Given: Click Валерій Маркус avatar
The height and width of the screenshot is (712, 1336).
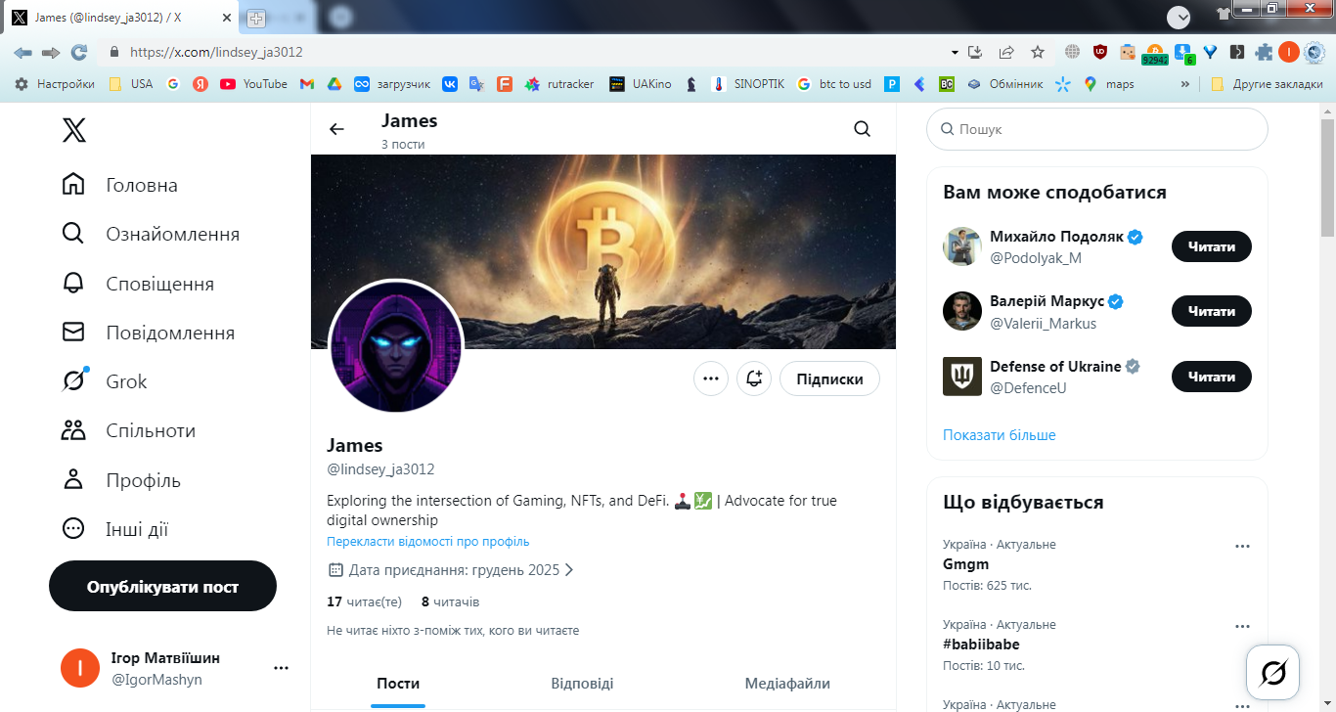Looking at the screenshot, I should tap(962, 311).
